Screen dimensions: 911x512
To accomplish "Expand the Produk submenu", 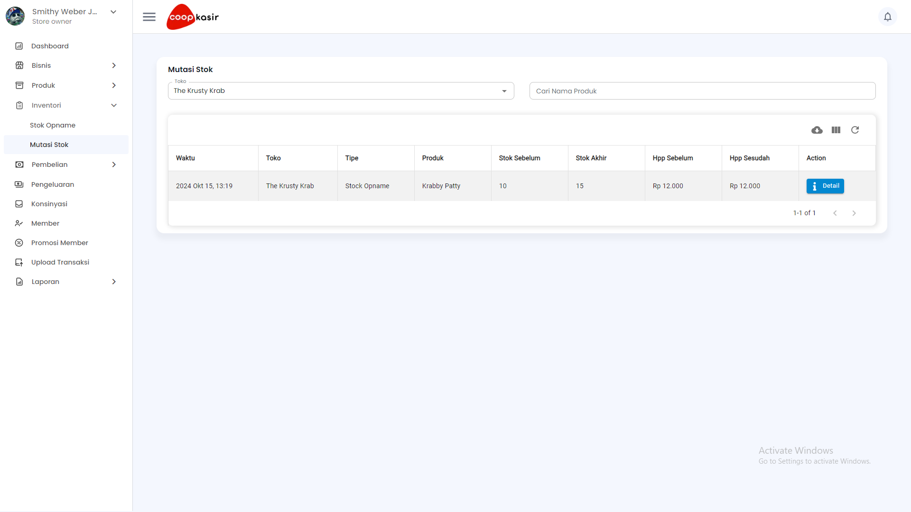I will 114,85.
